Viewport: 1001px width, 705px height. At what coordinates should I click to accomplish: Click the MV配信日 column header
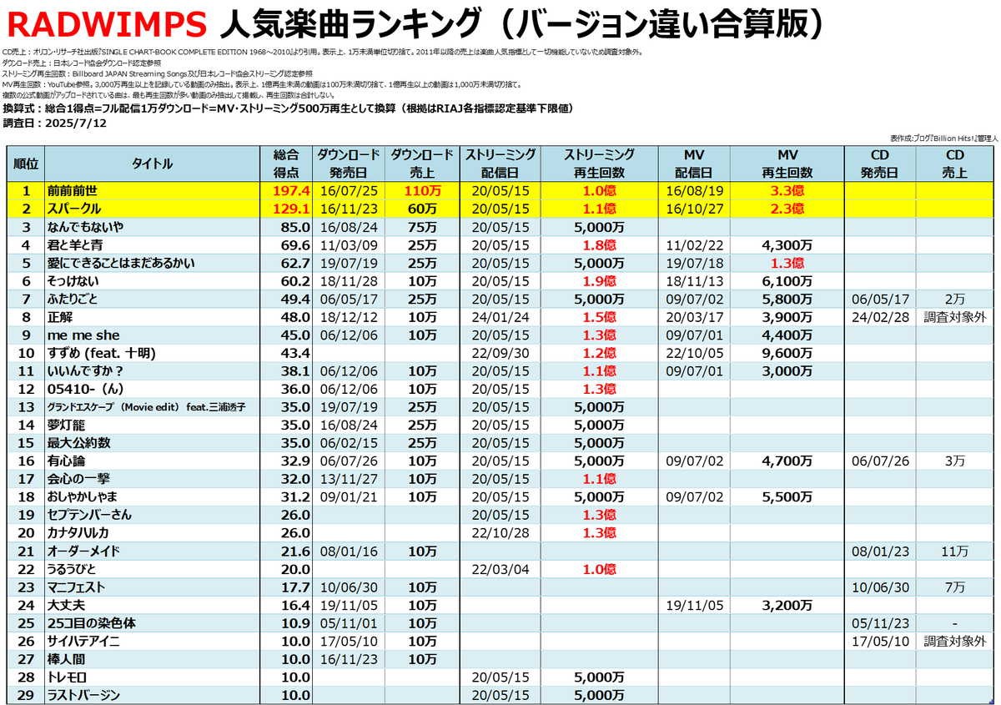[x=694, y=164]
